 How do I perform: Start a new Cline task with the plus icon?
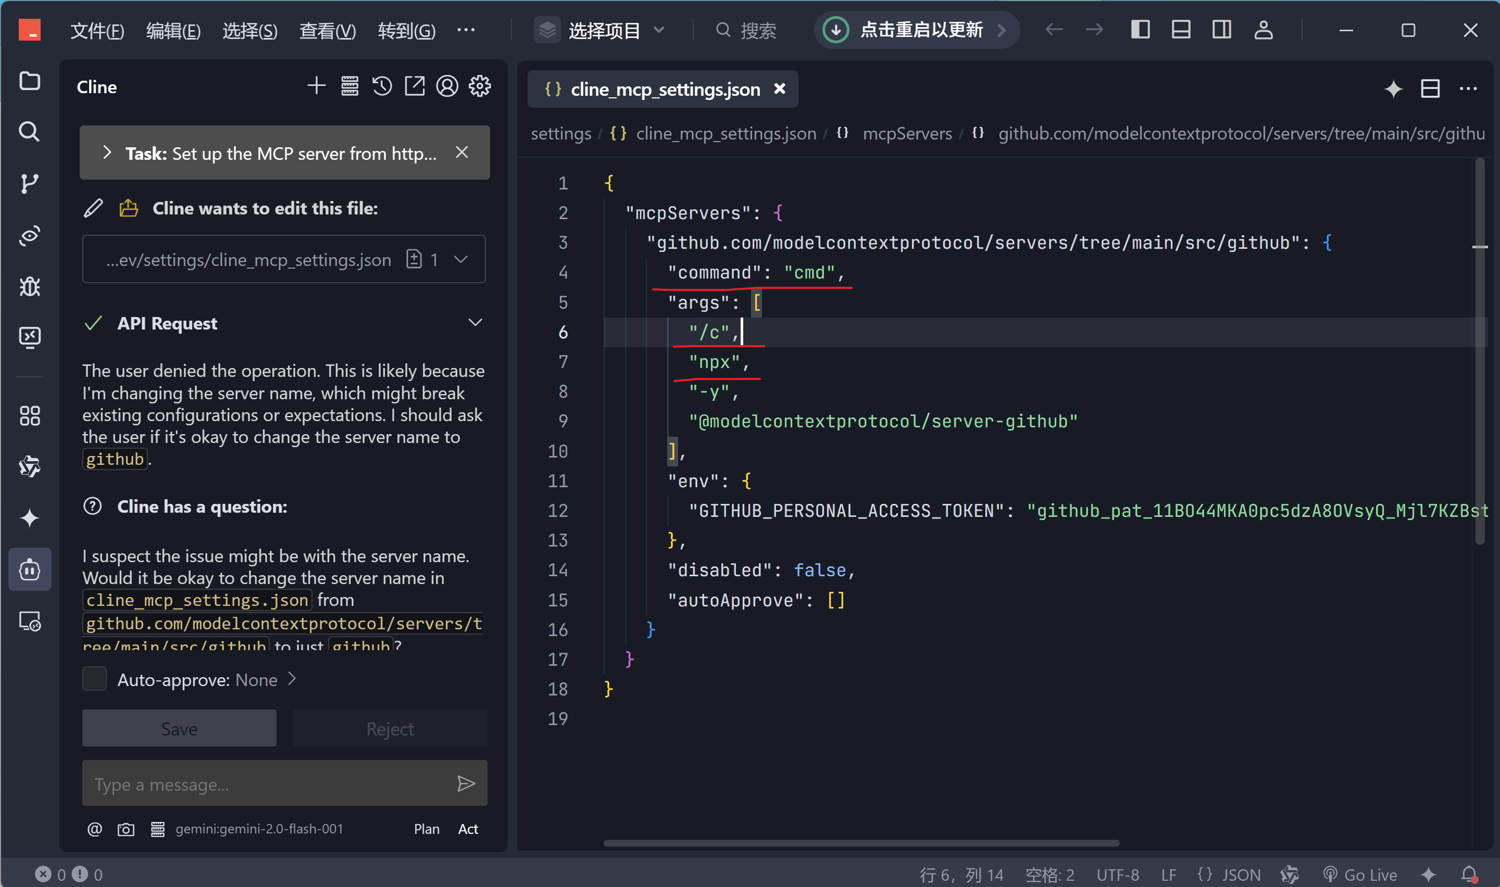coord(316,86)
